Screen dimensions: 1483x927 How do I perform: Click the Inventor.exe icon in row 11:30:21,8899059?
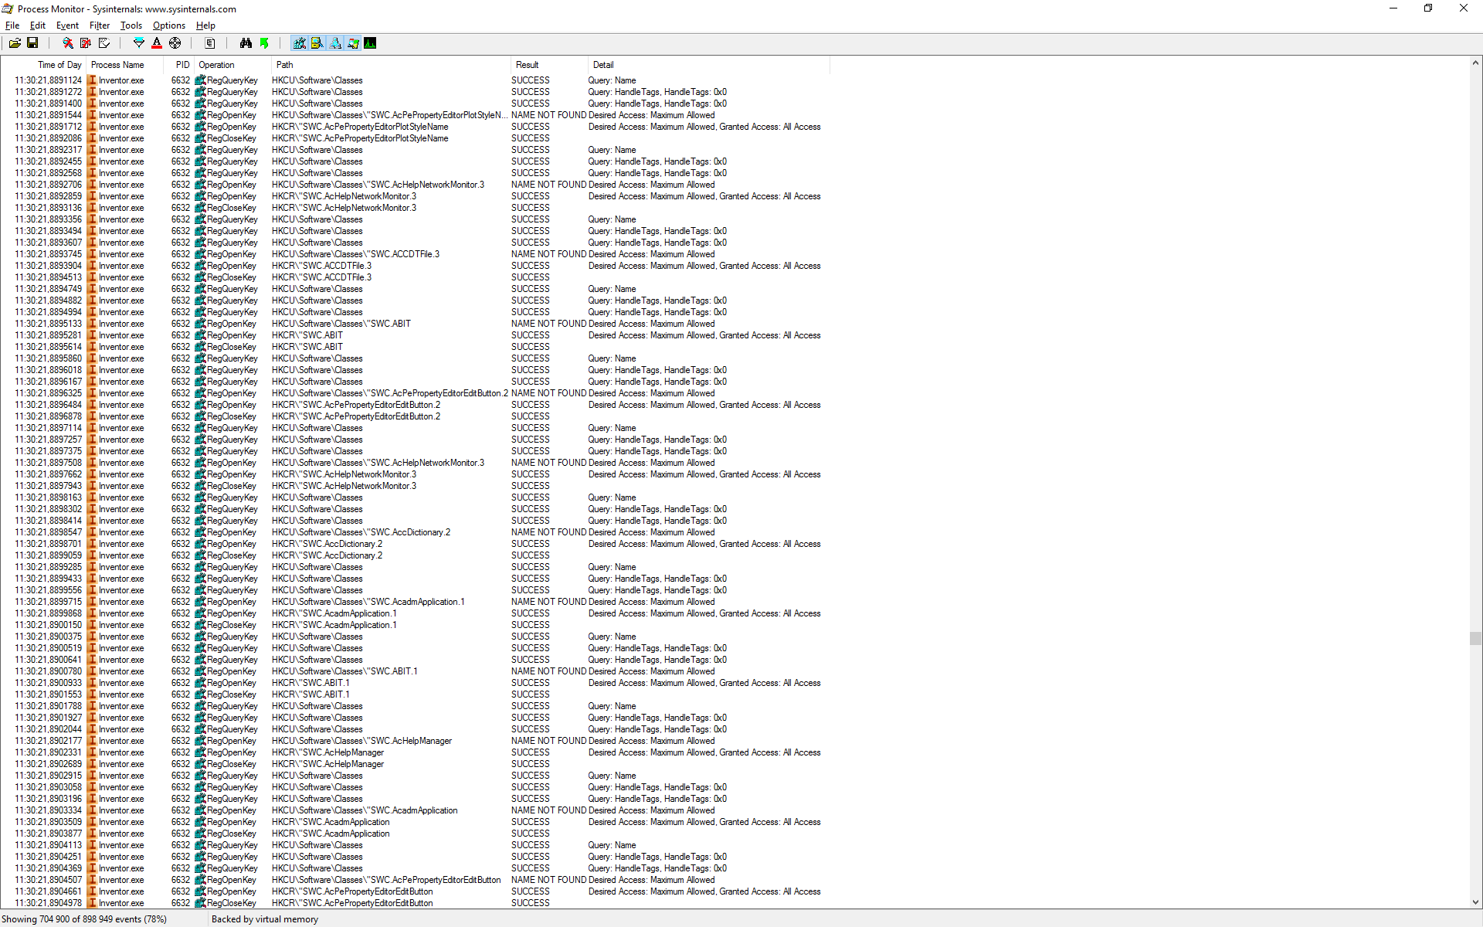(92, 555)
